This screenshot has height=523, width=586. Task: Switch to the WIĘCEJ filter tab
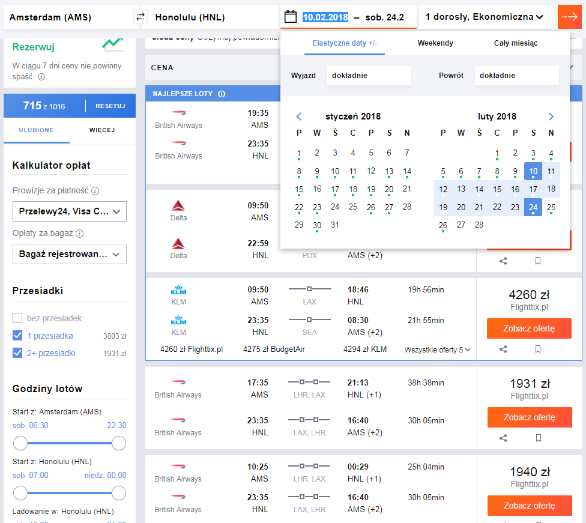[x=102, y=130]
